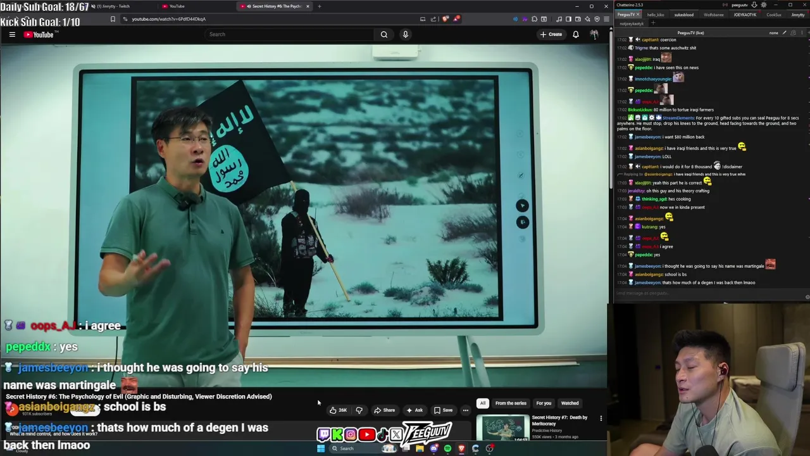This screenshot has height=456, width=810.
Task: Open the Brave Rewards triangle icon
Action: tap(456, 19)
